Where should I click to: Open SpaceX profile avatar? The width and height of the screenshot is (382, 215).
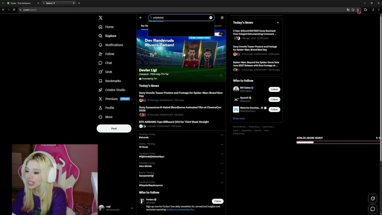(236, 99)
